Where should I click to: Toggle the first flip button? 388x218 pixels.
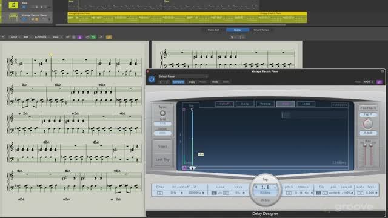319,193
